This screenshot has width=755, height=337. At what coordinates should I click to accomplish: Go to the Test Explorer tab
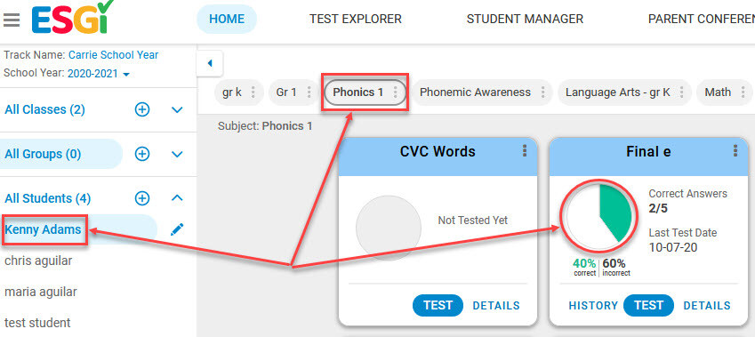pos(356,20)
